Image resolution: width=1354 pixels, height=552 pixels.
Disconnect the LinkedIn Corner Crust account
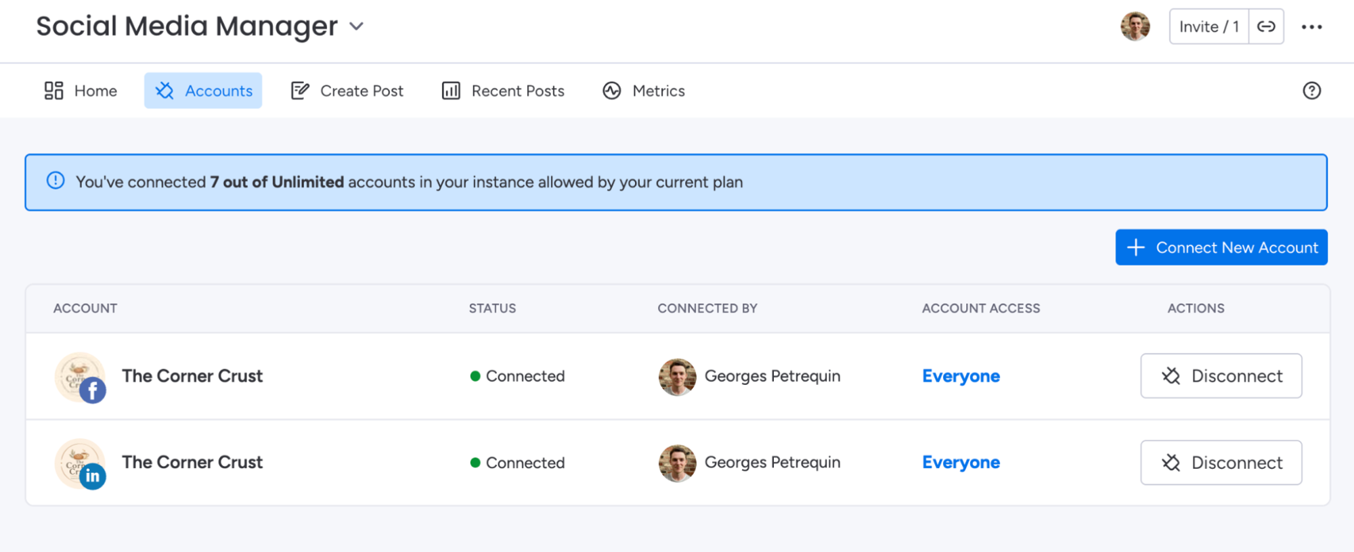1221,463
